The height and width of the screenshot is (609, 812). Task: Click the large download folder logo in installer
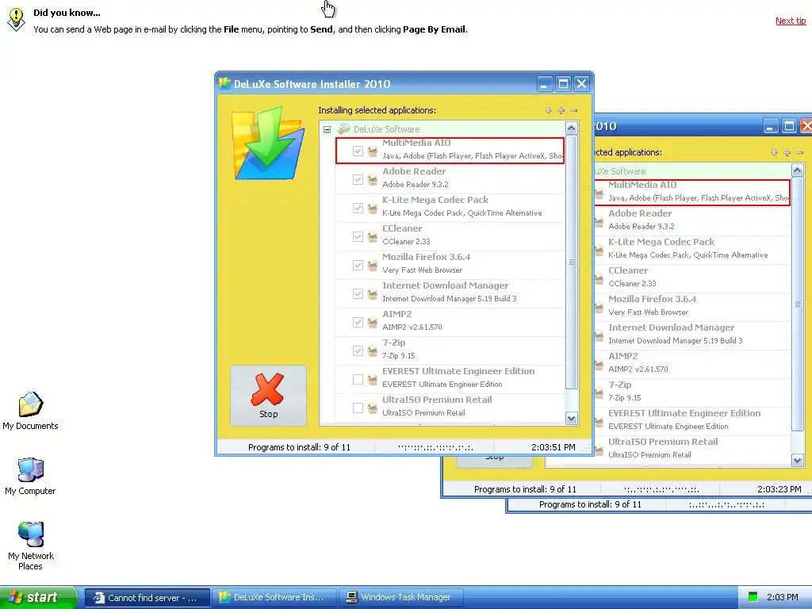click(x=268, y=143)
